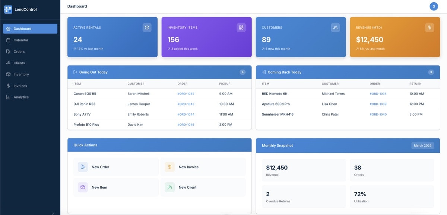The image size is (447, 215).
Task: View the Analytics section
Action: pyautogui.click(x=22, y=97)
